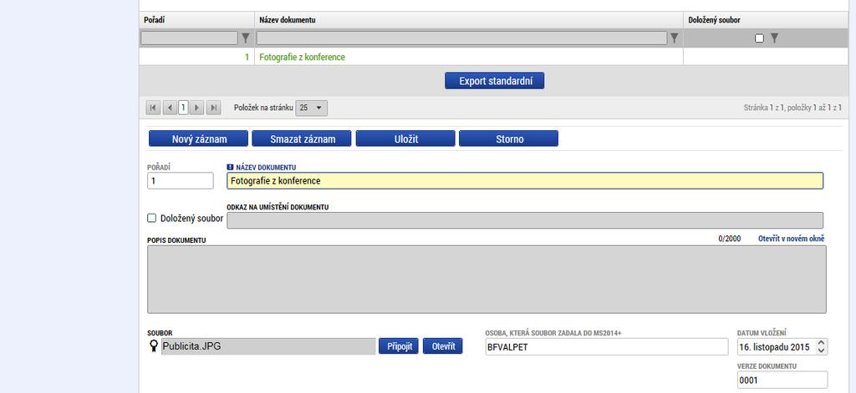Click the BFVALPET user field
The height and width of the screenshot is (393, 856).
607,346
